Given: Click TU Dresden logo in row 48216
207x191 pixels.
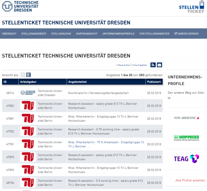Looking at the screenshot, I should coord(28,93).
